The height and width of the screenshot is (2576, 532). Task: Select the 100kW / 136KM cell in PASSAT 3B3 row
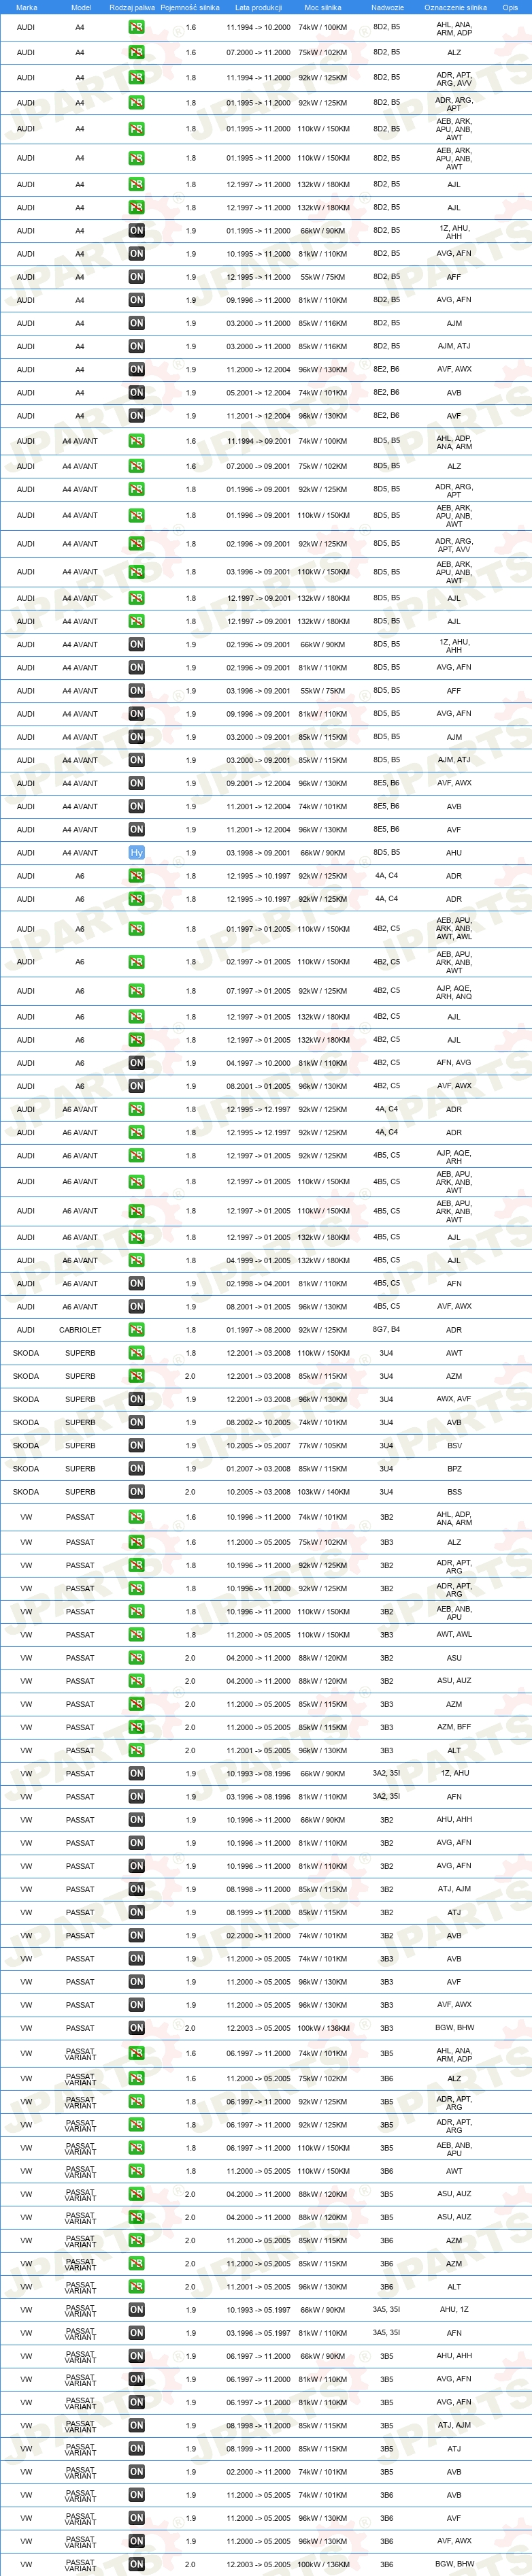323,2028
